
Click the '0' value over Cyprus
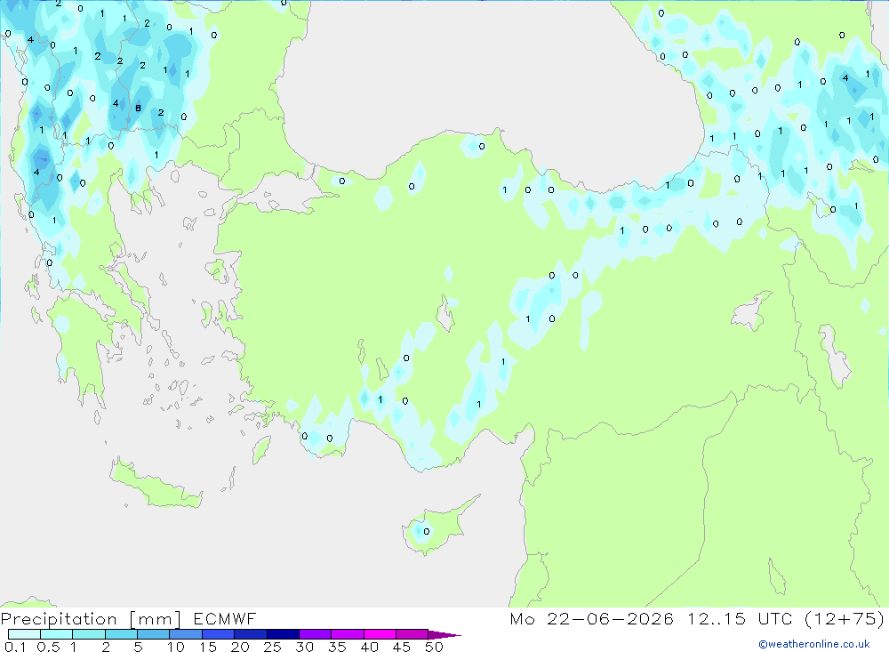click(x=427, y=532)
